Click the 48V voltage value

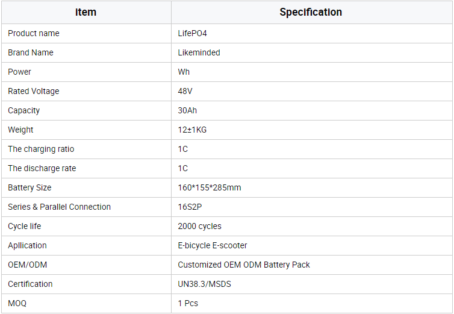pyautogui.click(x=185, y=91)
